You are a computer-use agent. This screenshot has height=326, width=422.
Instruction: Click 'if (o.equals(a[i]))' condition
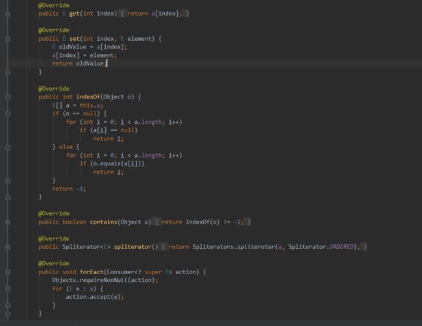[x=112, y=163]
